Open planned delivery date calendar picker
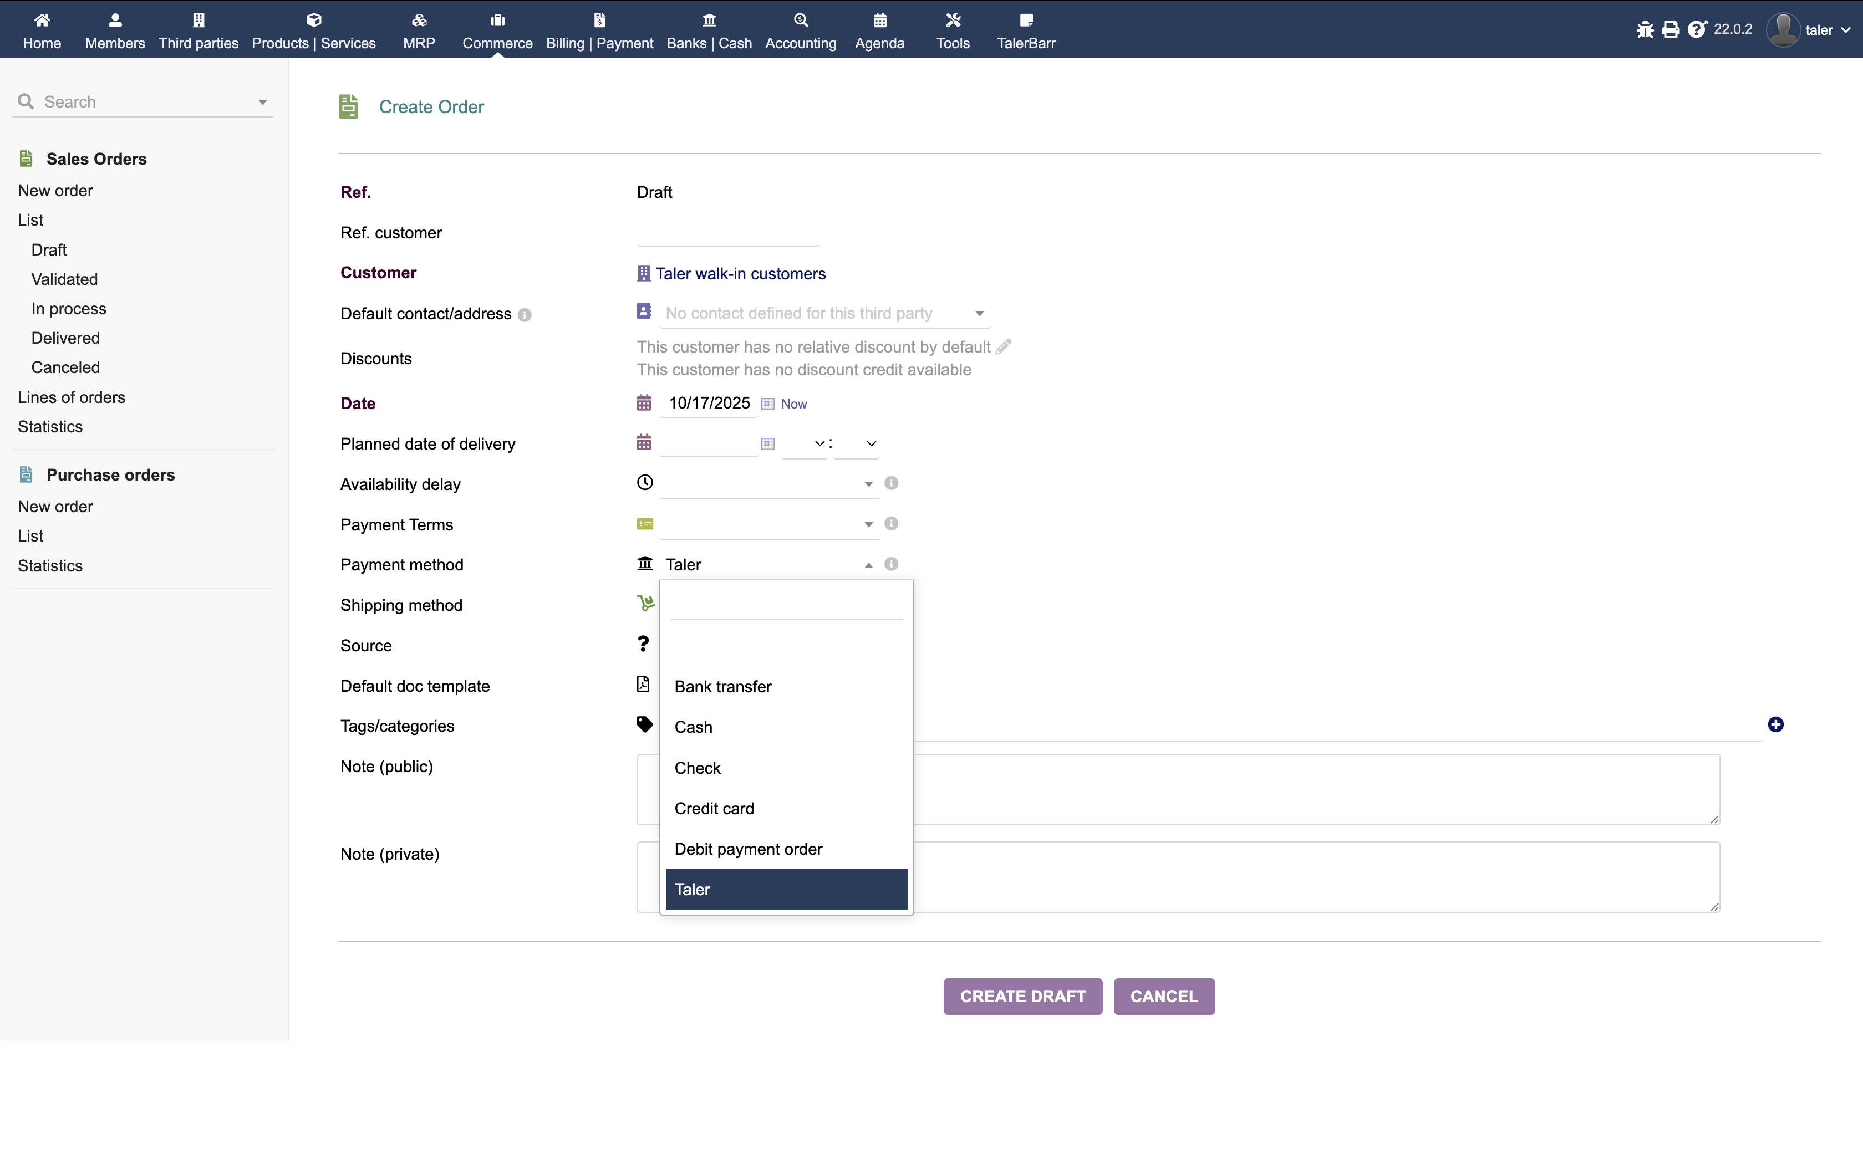Screen dimensions: 1863x1164 click(x=767, y=444)
